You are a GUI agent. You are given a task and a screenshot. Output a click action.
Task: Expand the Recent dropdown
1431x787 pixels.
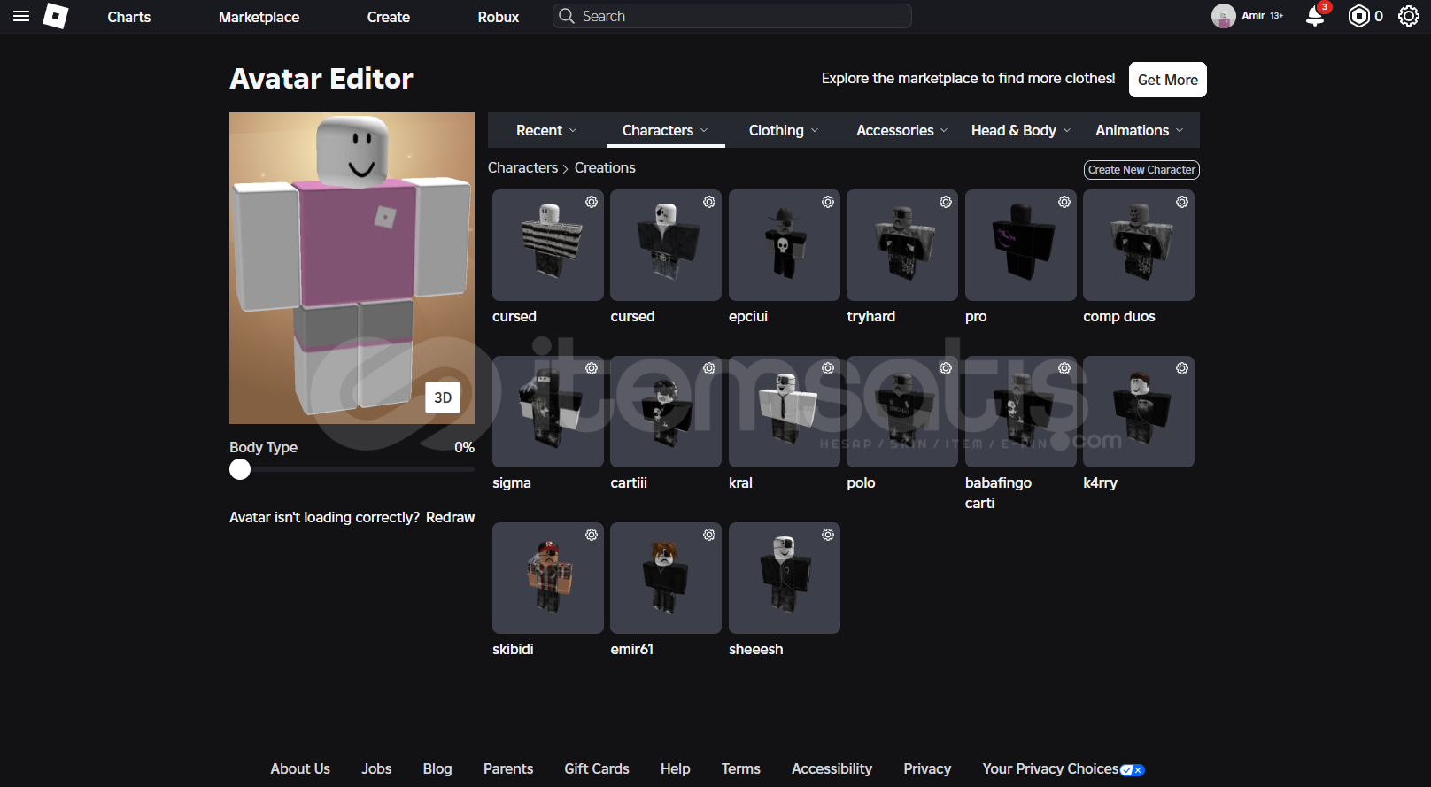546,130
